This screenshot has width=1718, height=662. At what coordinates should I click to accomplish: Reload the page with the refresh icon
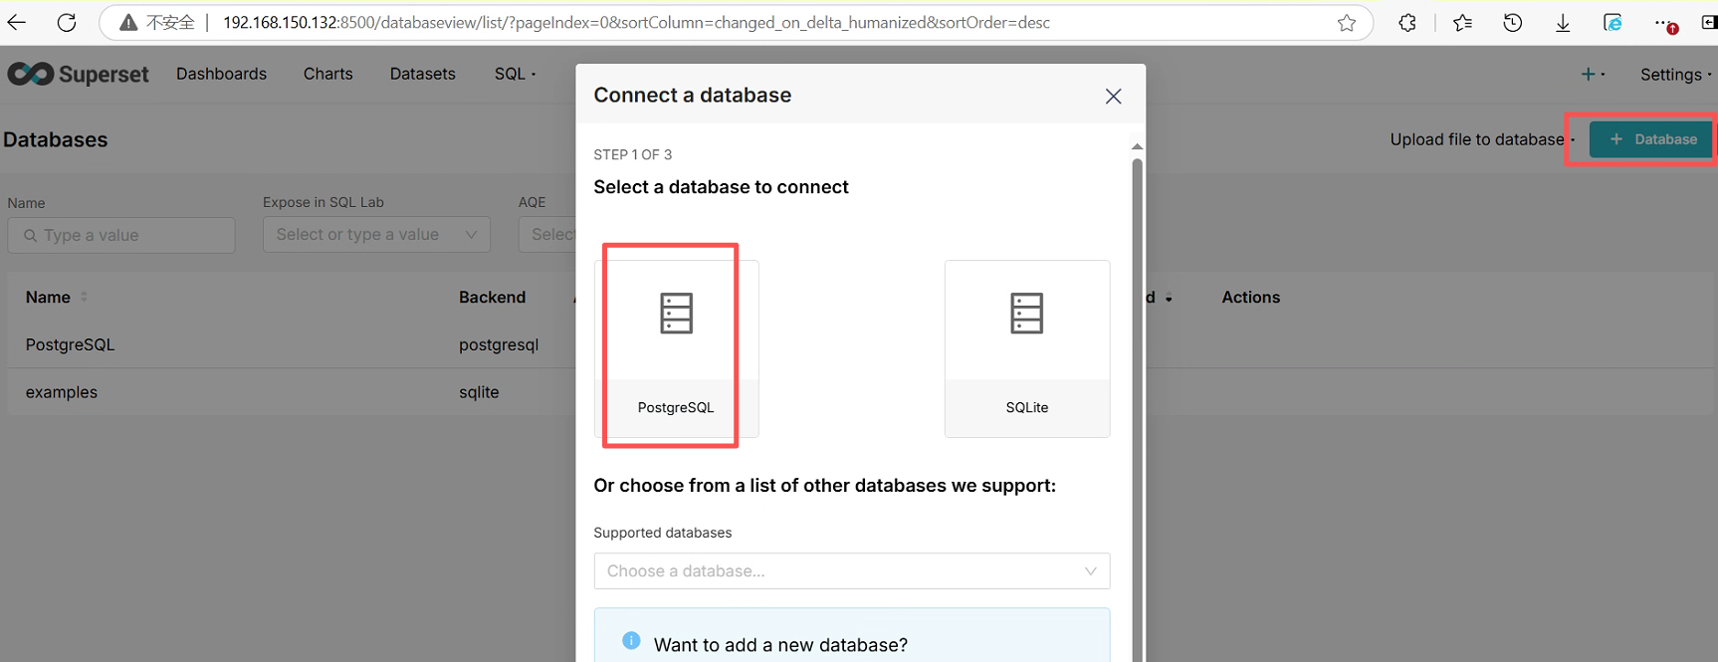coord(67,22)
